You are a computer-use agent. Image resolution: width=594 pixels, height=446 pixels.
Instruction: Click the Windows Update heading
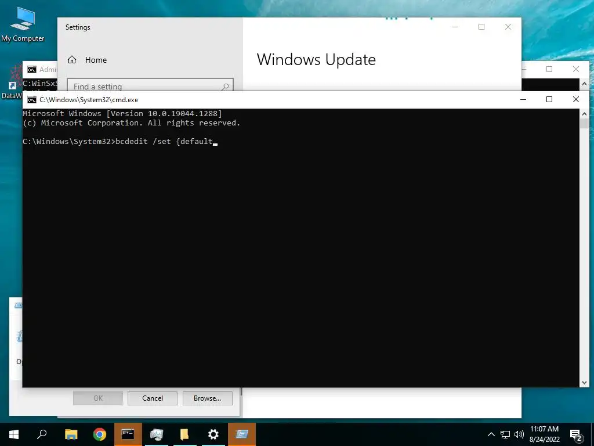[316, 60]
